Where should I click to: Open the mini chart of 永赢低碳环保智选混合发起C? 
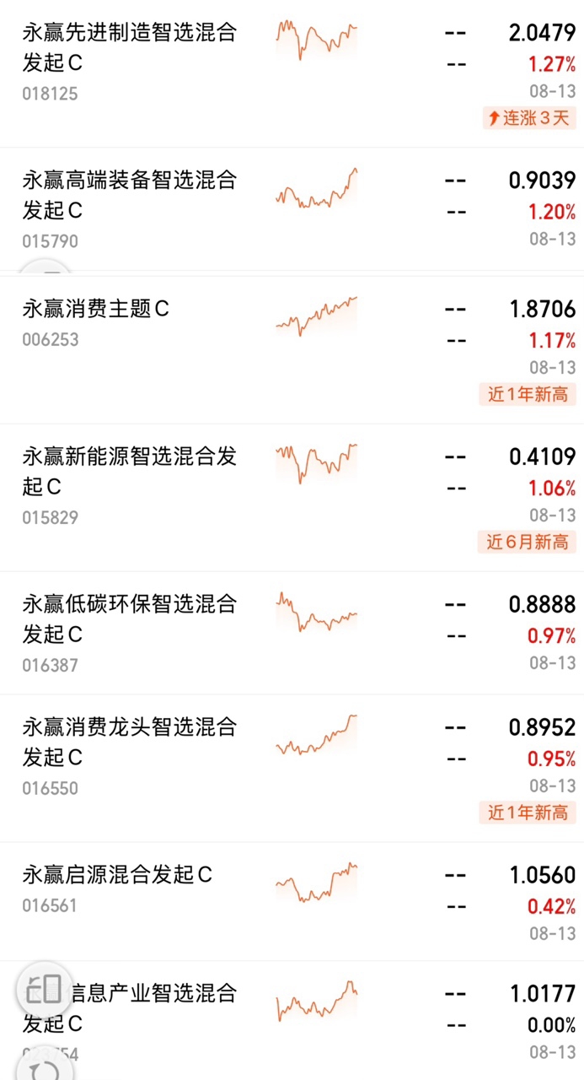point(317,612)
